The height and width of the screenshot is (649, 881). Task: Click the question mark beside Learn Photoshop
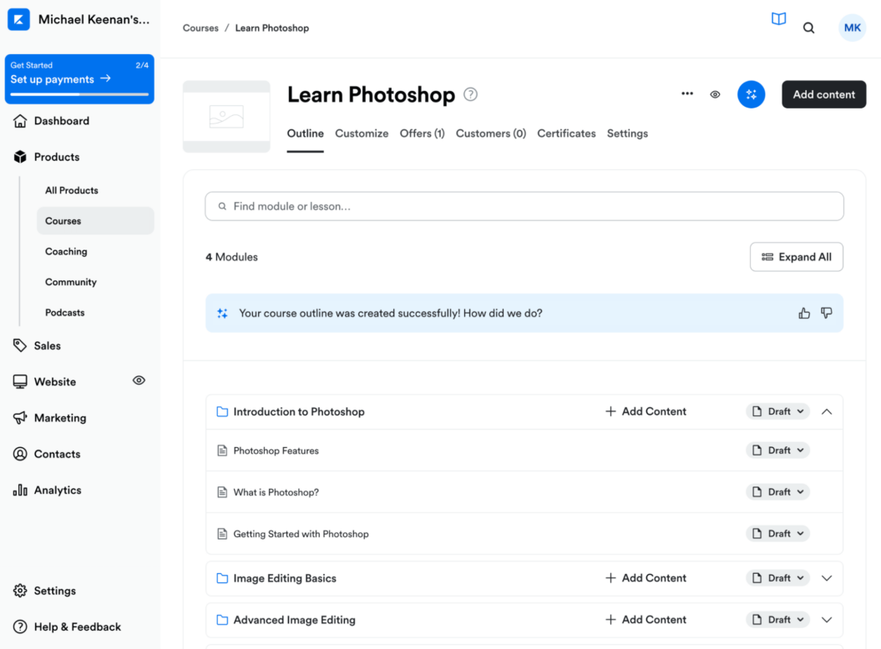point(470,94)
